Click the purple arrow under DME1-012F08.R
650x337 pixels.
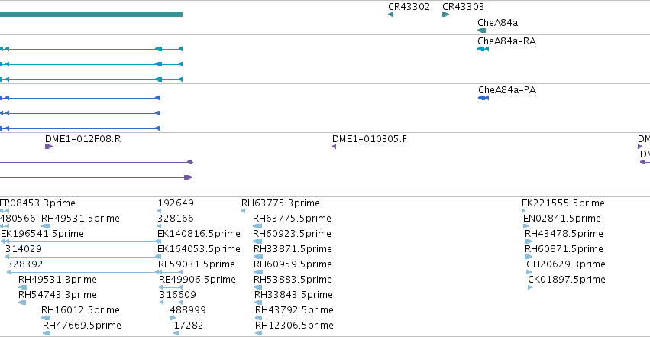(49, 147)
